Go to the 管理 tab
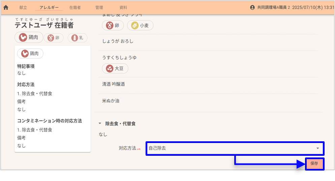335x181 pixels. 99,7
